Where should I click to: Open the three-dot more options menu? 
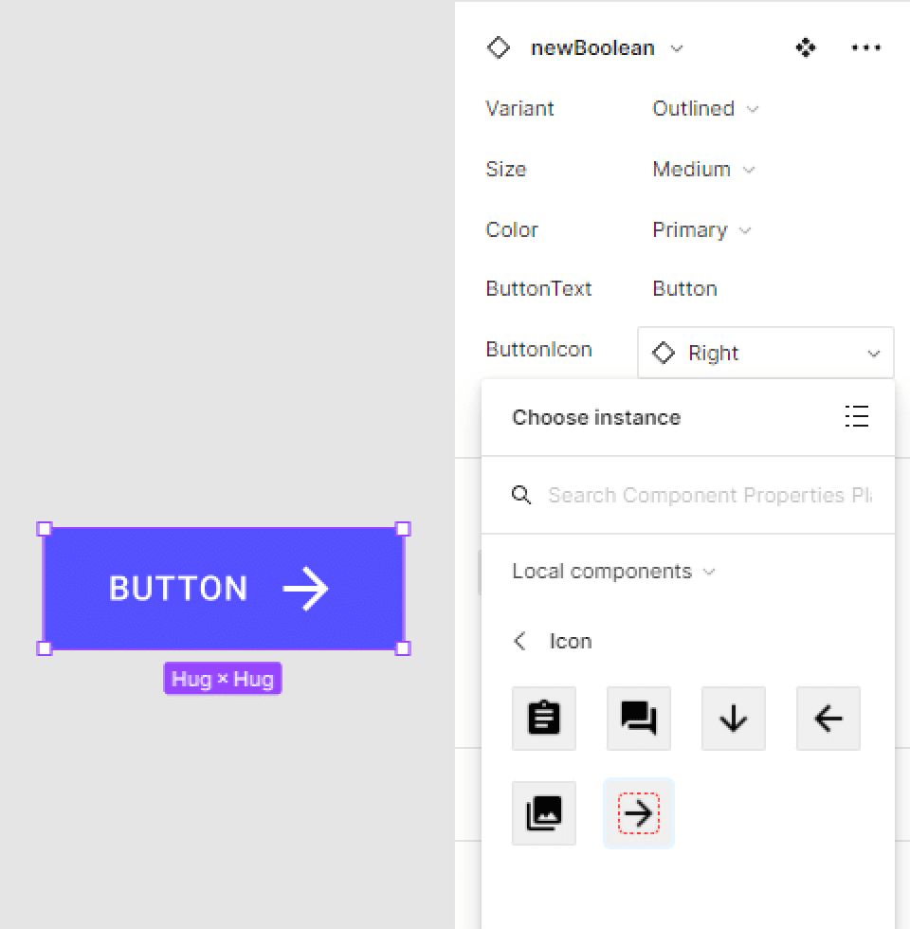click(865, 47)
